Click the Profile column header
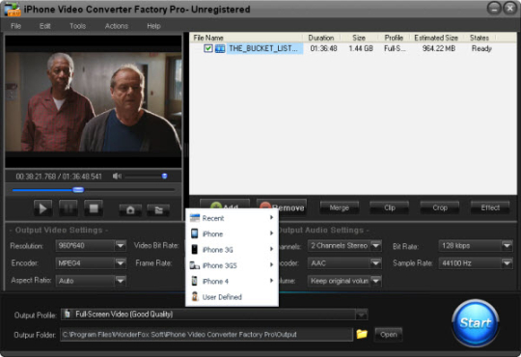 [394, 38]
